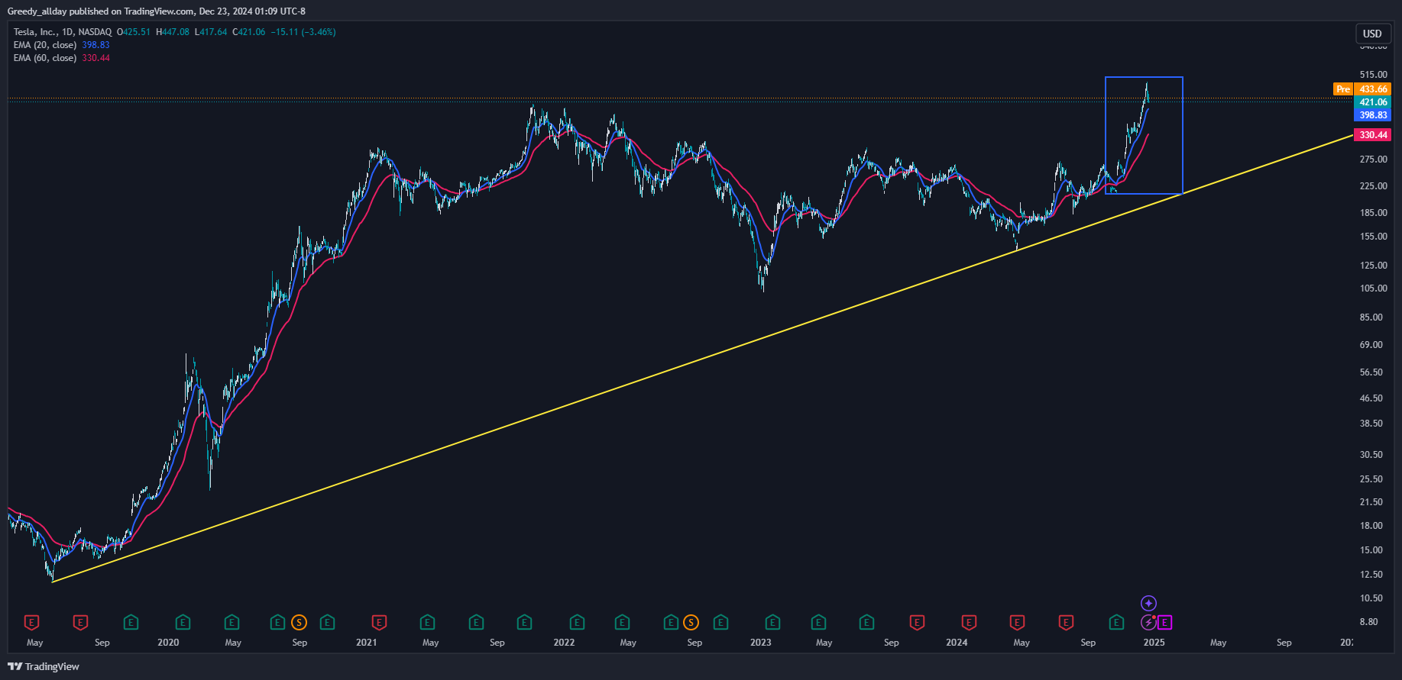The image size is (1402, 680).
Task: Click green earnings marker above May 2020 label
Action: (x=232, y=623)
